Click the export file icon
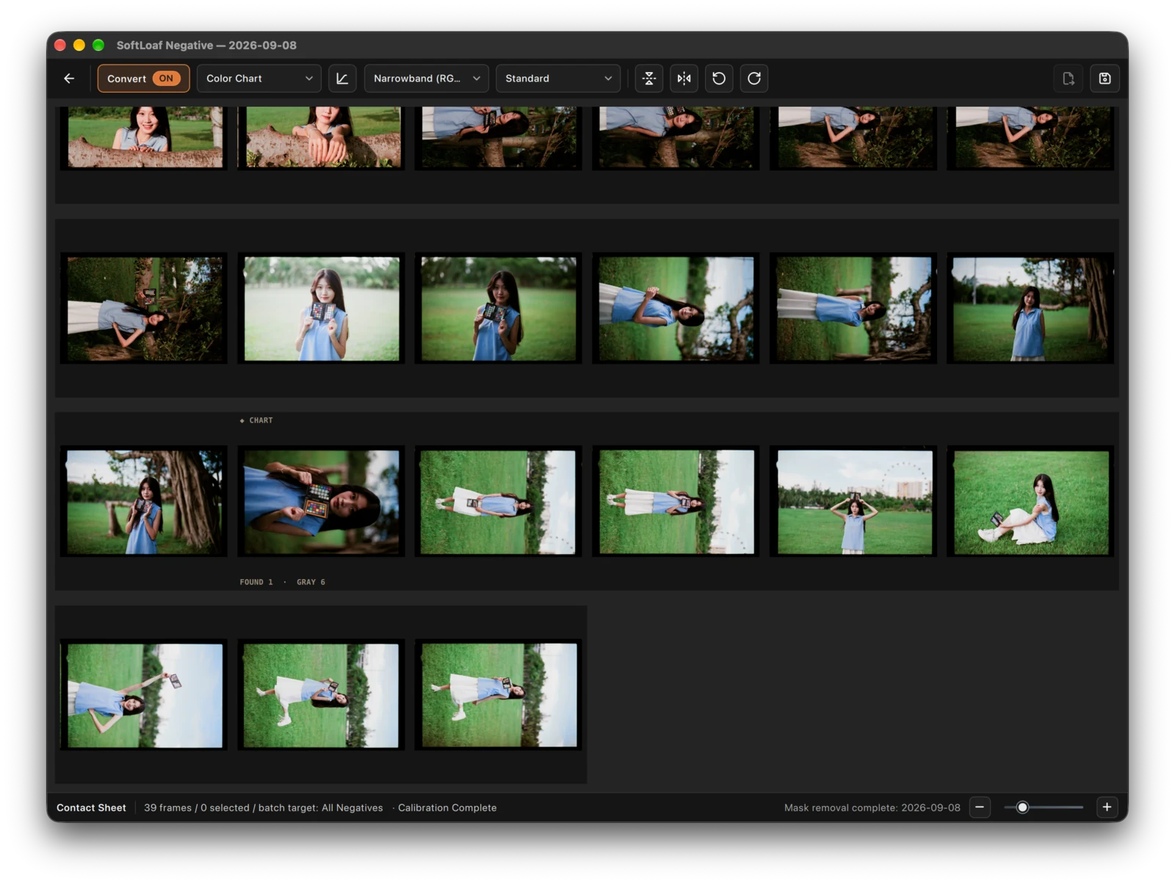Screen dimensions: 1175x884 [x=1069, y=79]
